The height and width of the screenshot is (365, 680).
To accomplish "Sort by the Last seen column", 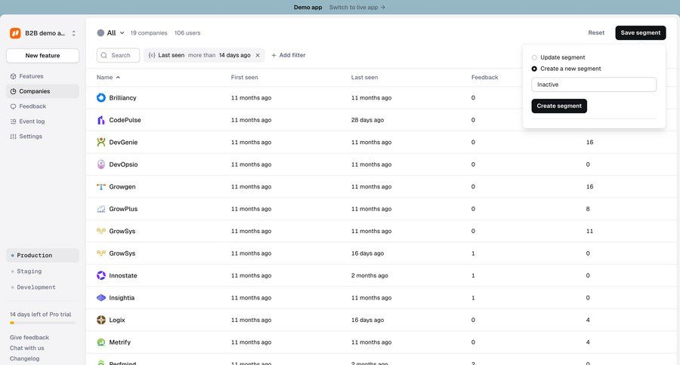I will [364, 78].
